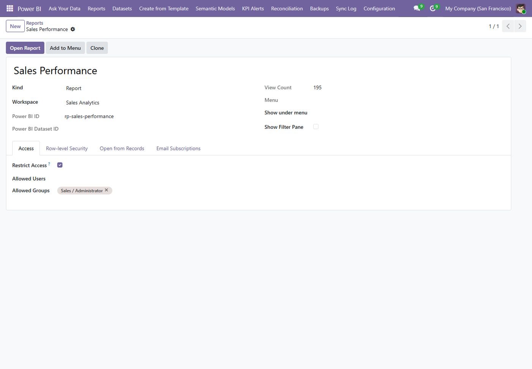Enable the Show Filter Pane checkbox
The width and height of the screenshot is (532, 369).
point(316,127)
